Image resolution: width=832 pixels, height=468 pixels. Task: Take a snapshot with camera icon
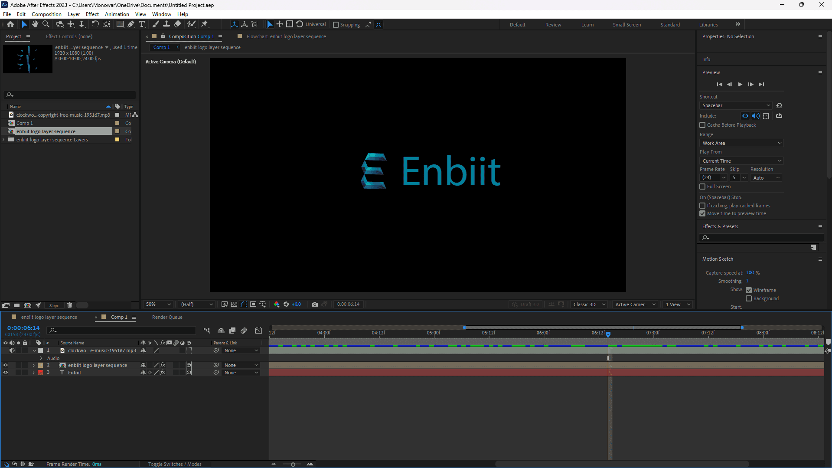(315, 304)
